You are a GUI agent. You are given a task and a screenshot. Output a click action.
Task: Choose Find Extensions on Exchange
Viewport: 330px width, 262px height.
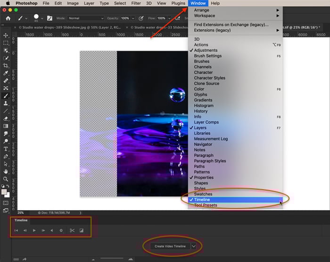235,25
